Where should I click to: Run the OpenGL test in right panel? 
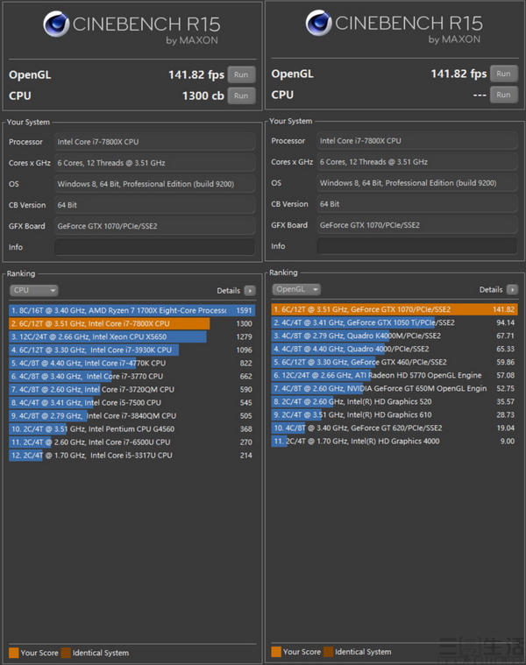503,74
